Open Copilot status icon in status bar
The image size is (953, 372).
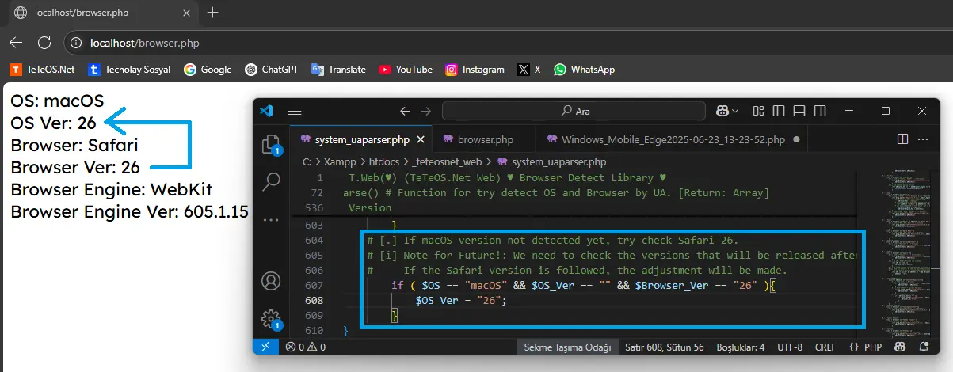tap(900, 347)
